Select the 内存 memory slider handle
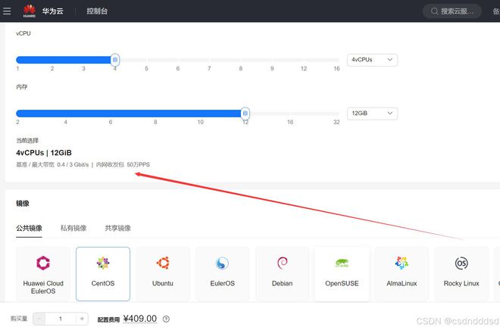Viewport: 500px width, 330px height. pos(245,113)
